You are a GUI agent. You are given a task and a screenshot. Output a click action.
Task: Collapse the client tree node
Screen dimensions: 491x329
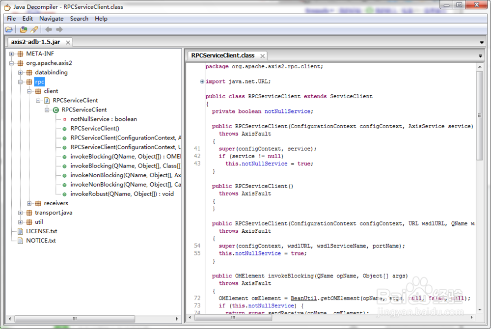[29, 91]
